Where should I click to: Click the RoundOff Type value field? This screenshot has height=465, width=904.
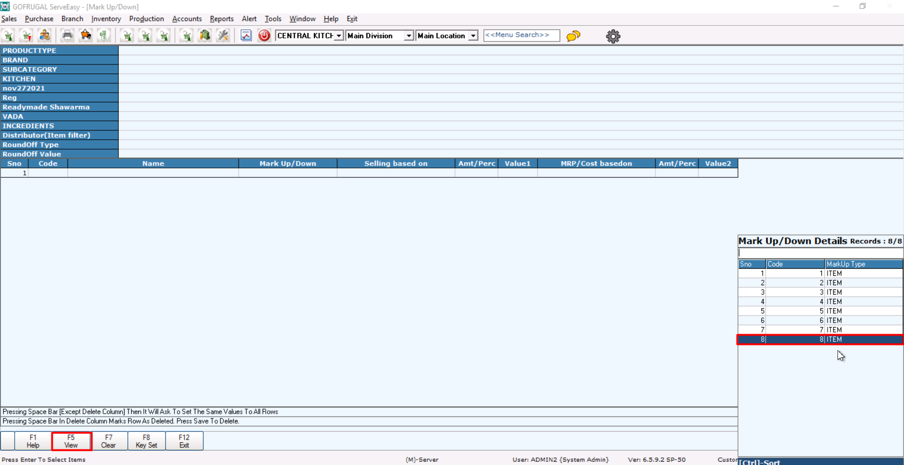[511, 144]
